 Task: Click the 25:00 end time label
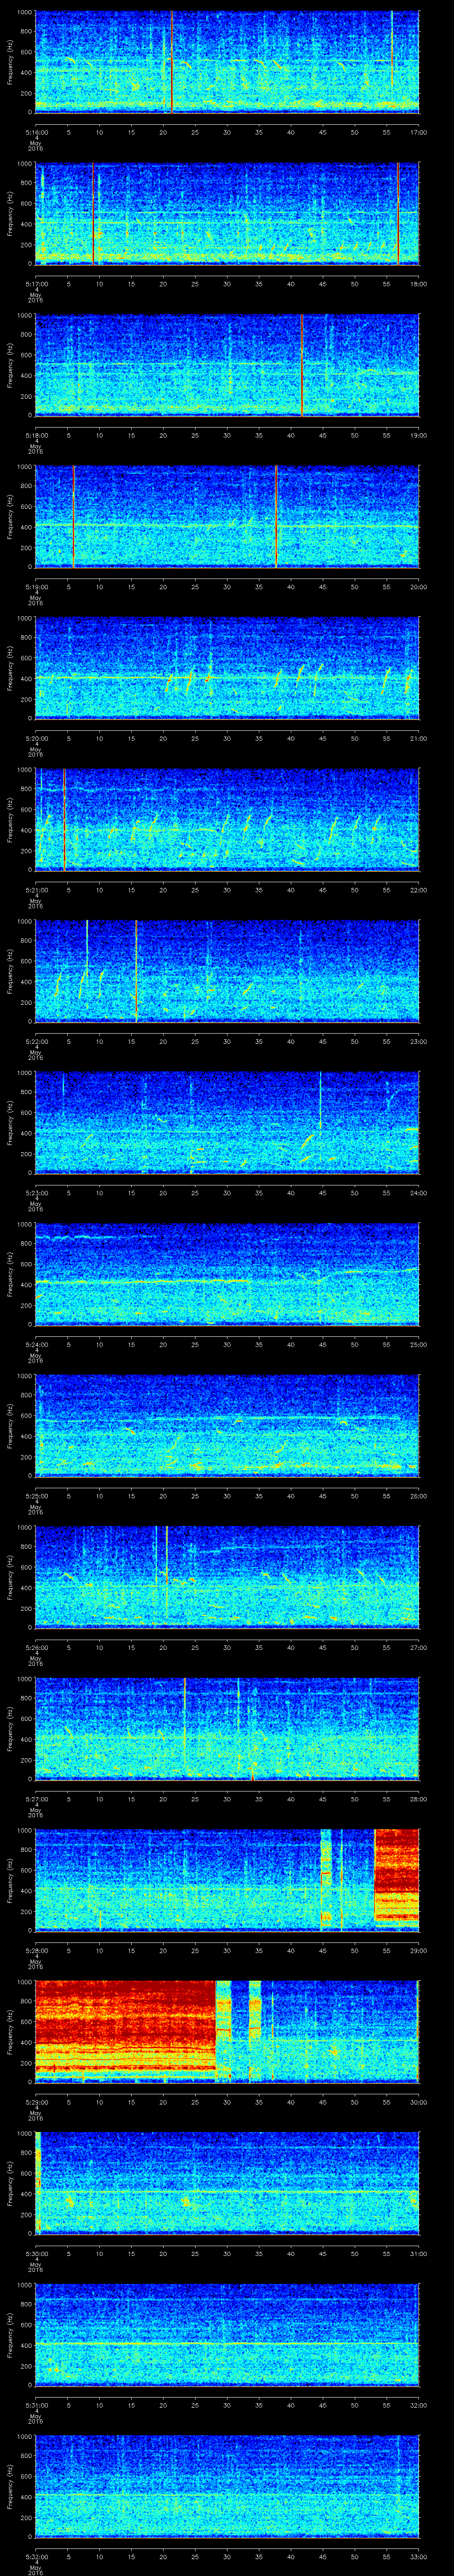[418, 1345]
